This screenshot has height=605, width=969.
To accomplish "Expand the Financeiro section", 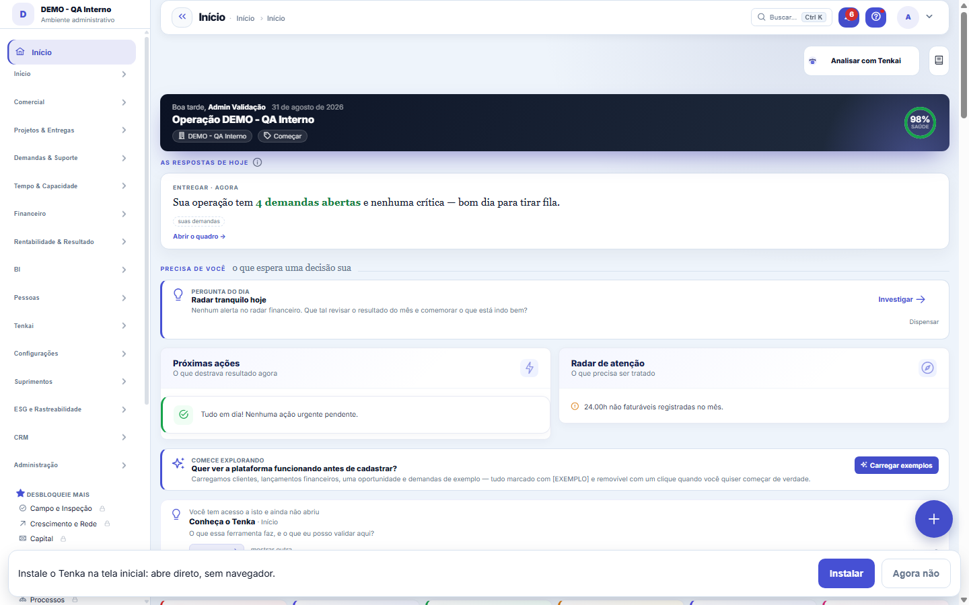I will pyautogui.click(x=70, y=214).
